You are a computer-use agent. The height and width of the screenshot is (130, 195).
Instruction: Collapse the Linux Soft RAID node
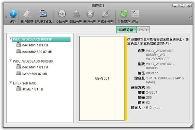click(11, 83)
